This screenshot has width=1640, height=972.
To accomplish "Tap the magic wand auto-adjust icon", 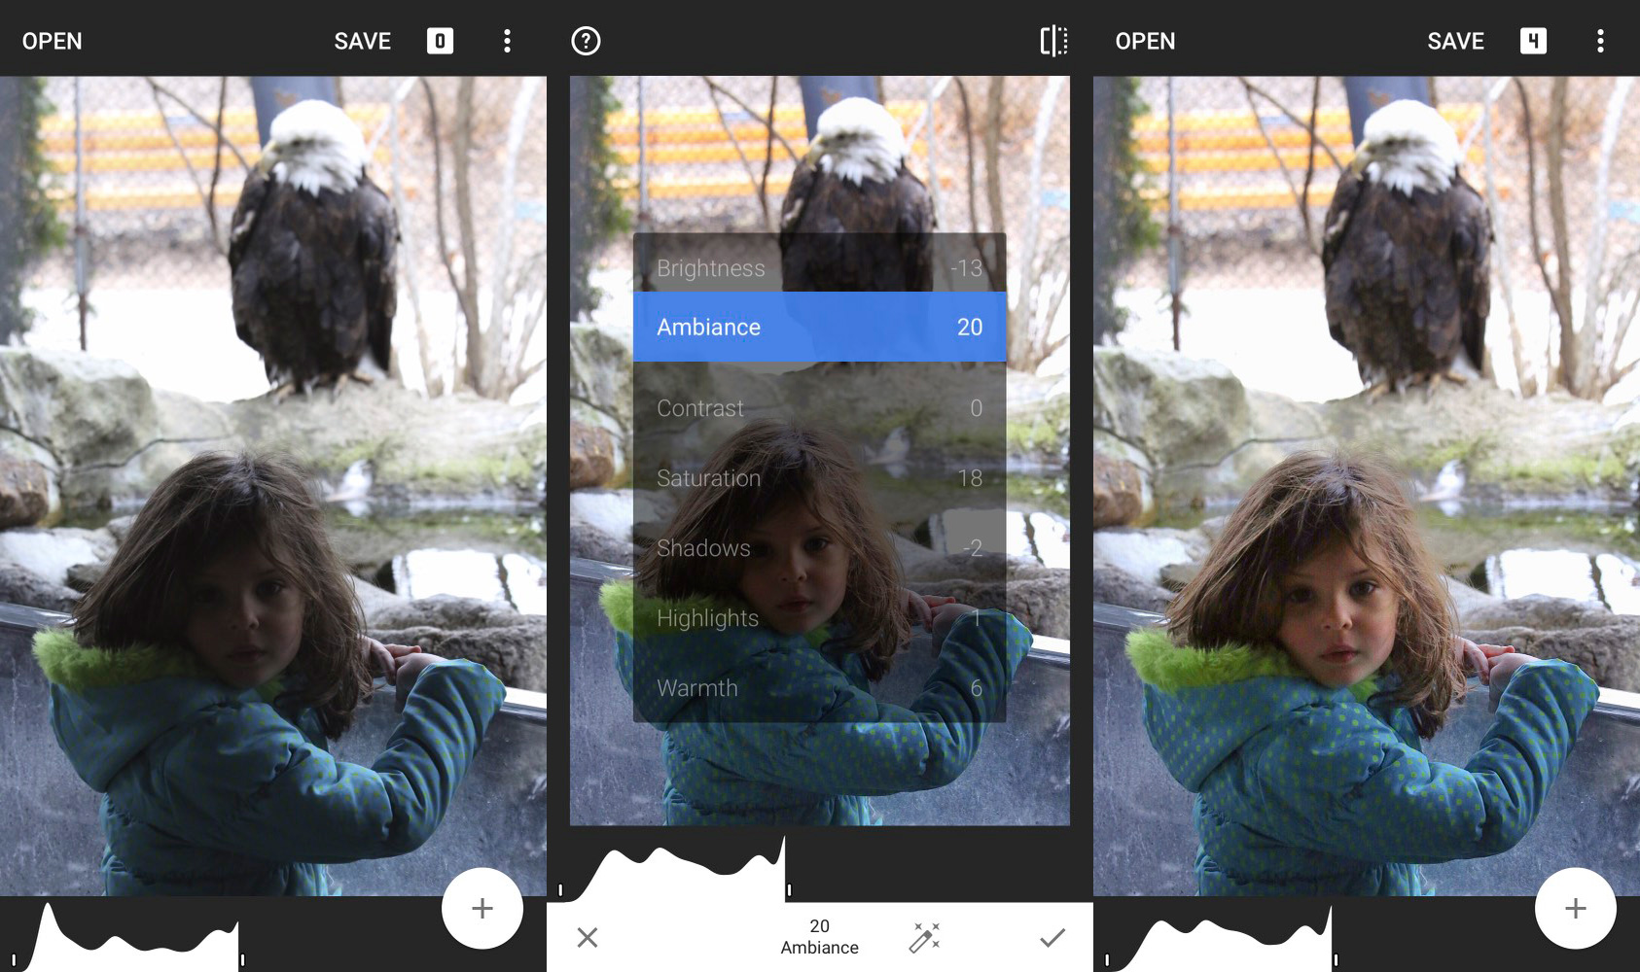I will 924,936.
